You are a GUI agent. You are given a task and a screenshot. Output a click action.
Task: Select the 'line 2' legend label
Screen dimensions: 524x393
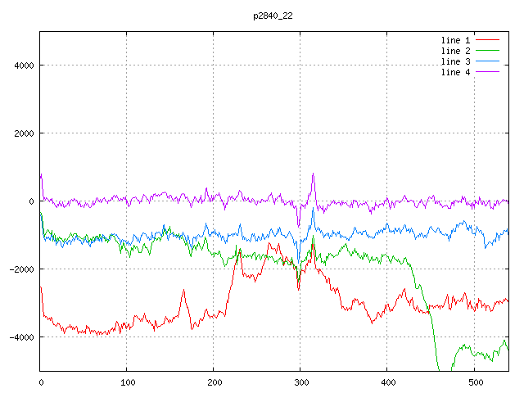click(x=455, y=51)
